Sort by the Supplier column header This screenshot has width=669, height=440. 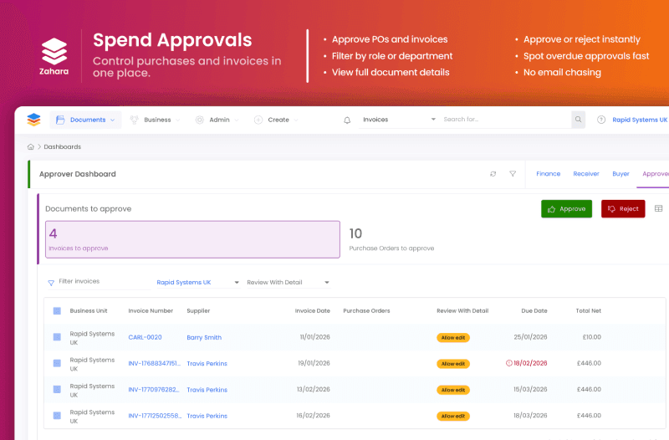(x=198, y=310)
